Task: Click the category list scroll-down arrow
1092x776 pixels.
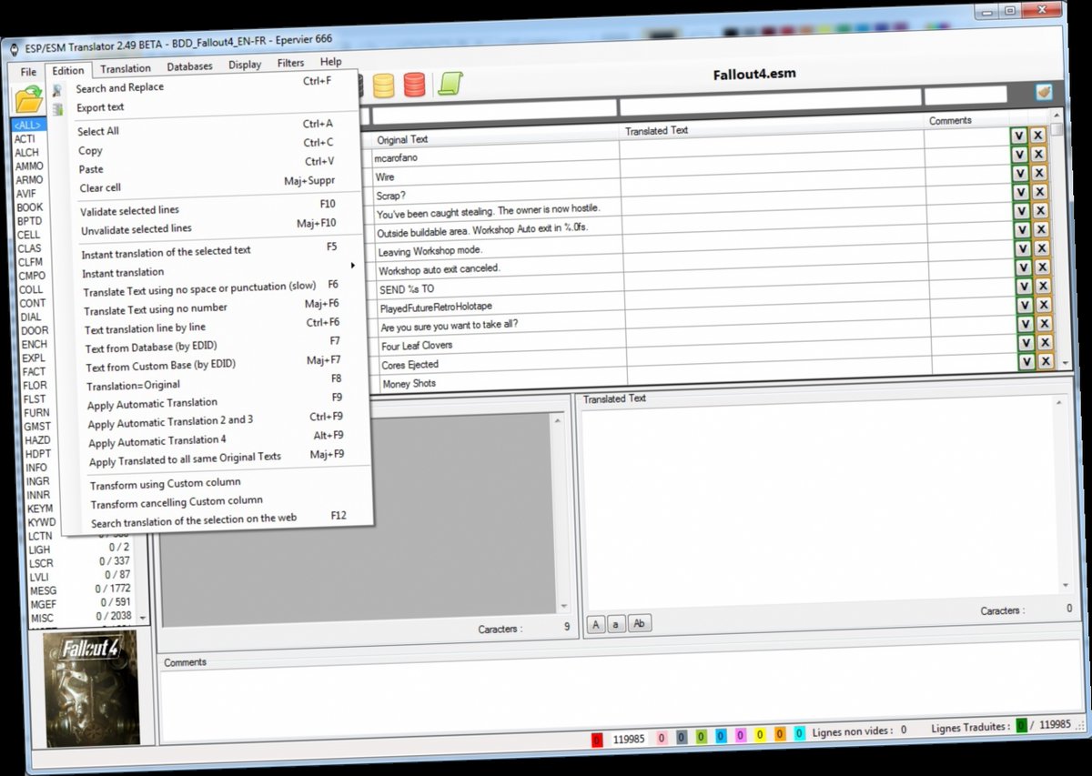Action: [141, 618]
